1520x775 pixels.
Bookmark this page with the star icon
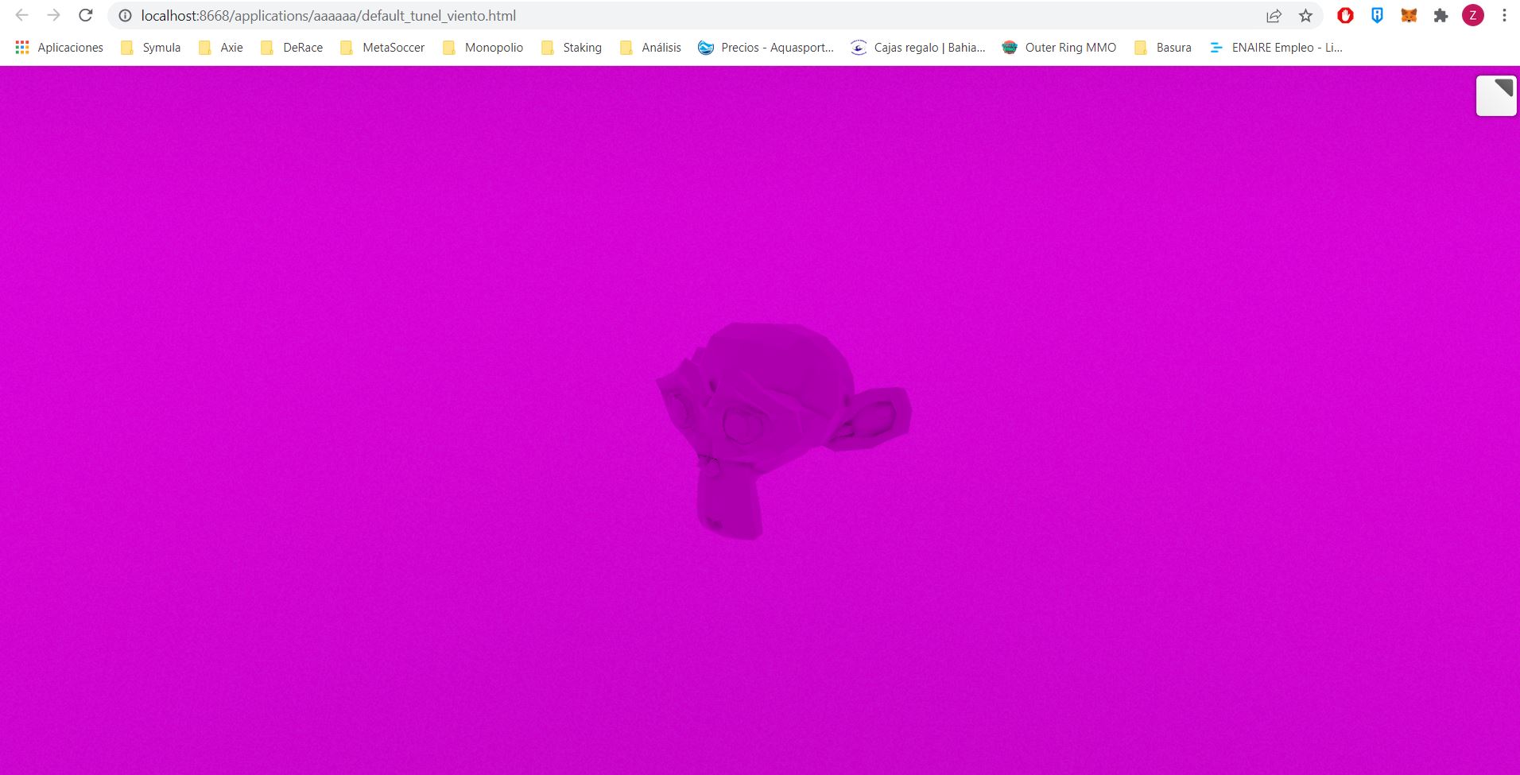click(1305, 16)
